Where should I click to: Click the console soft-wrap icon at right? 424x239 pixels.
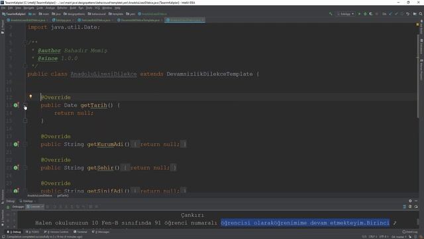(404, 206)
